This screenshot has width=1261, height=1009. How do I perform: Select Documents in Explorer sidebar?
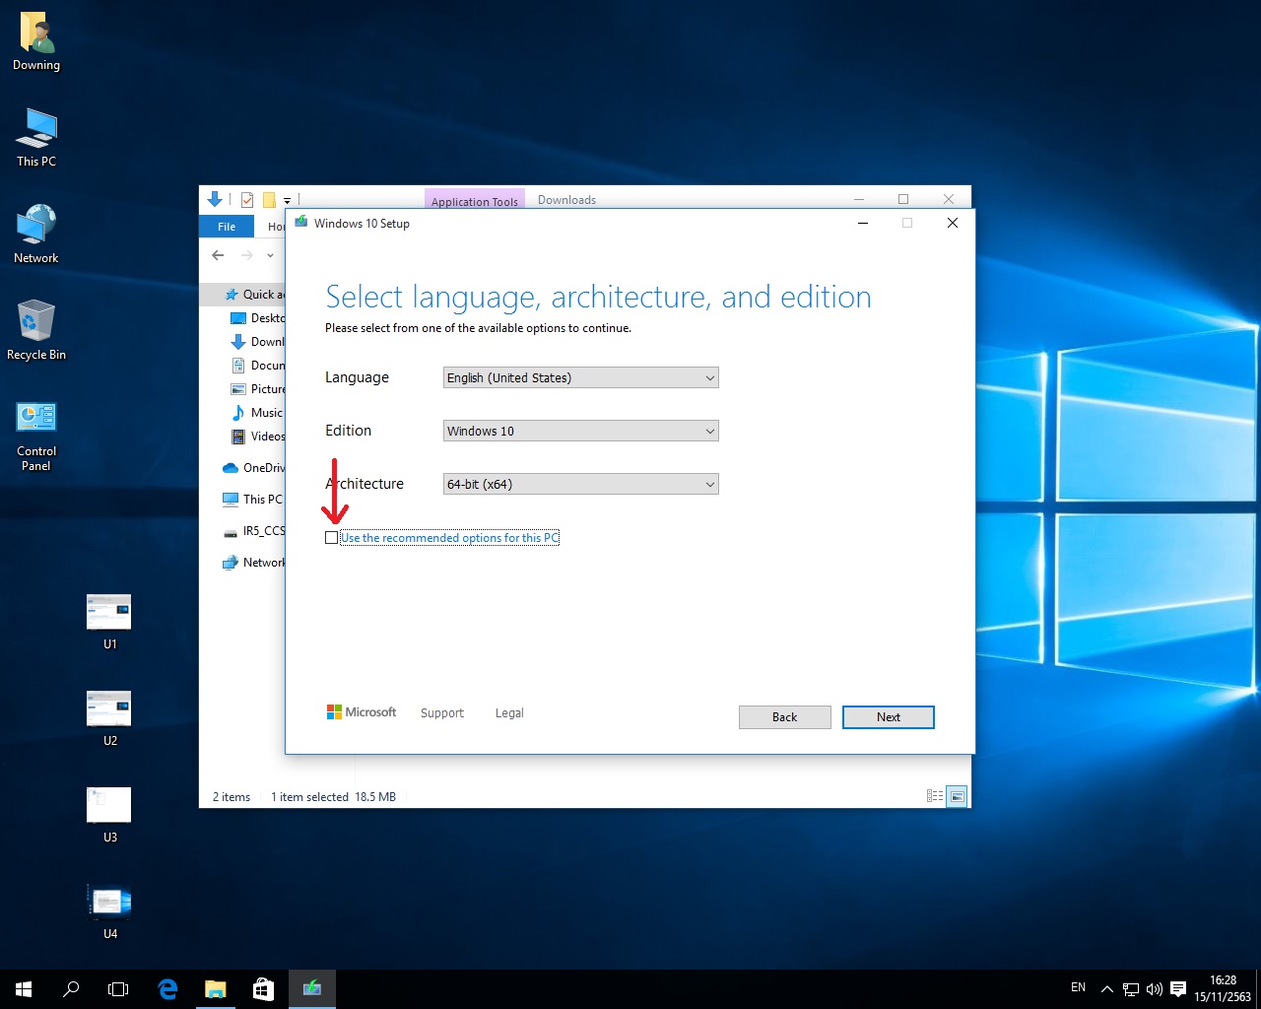tap(258, 366)
